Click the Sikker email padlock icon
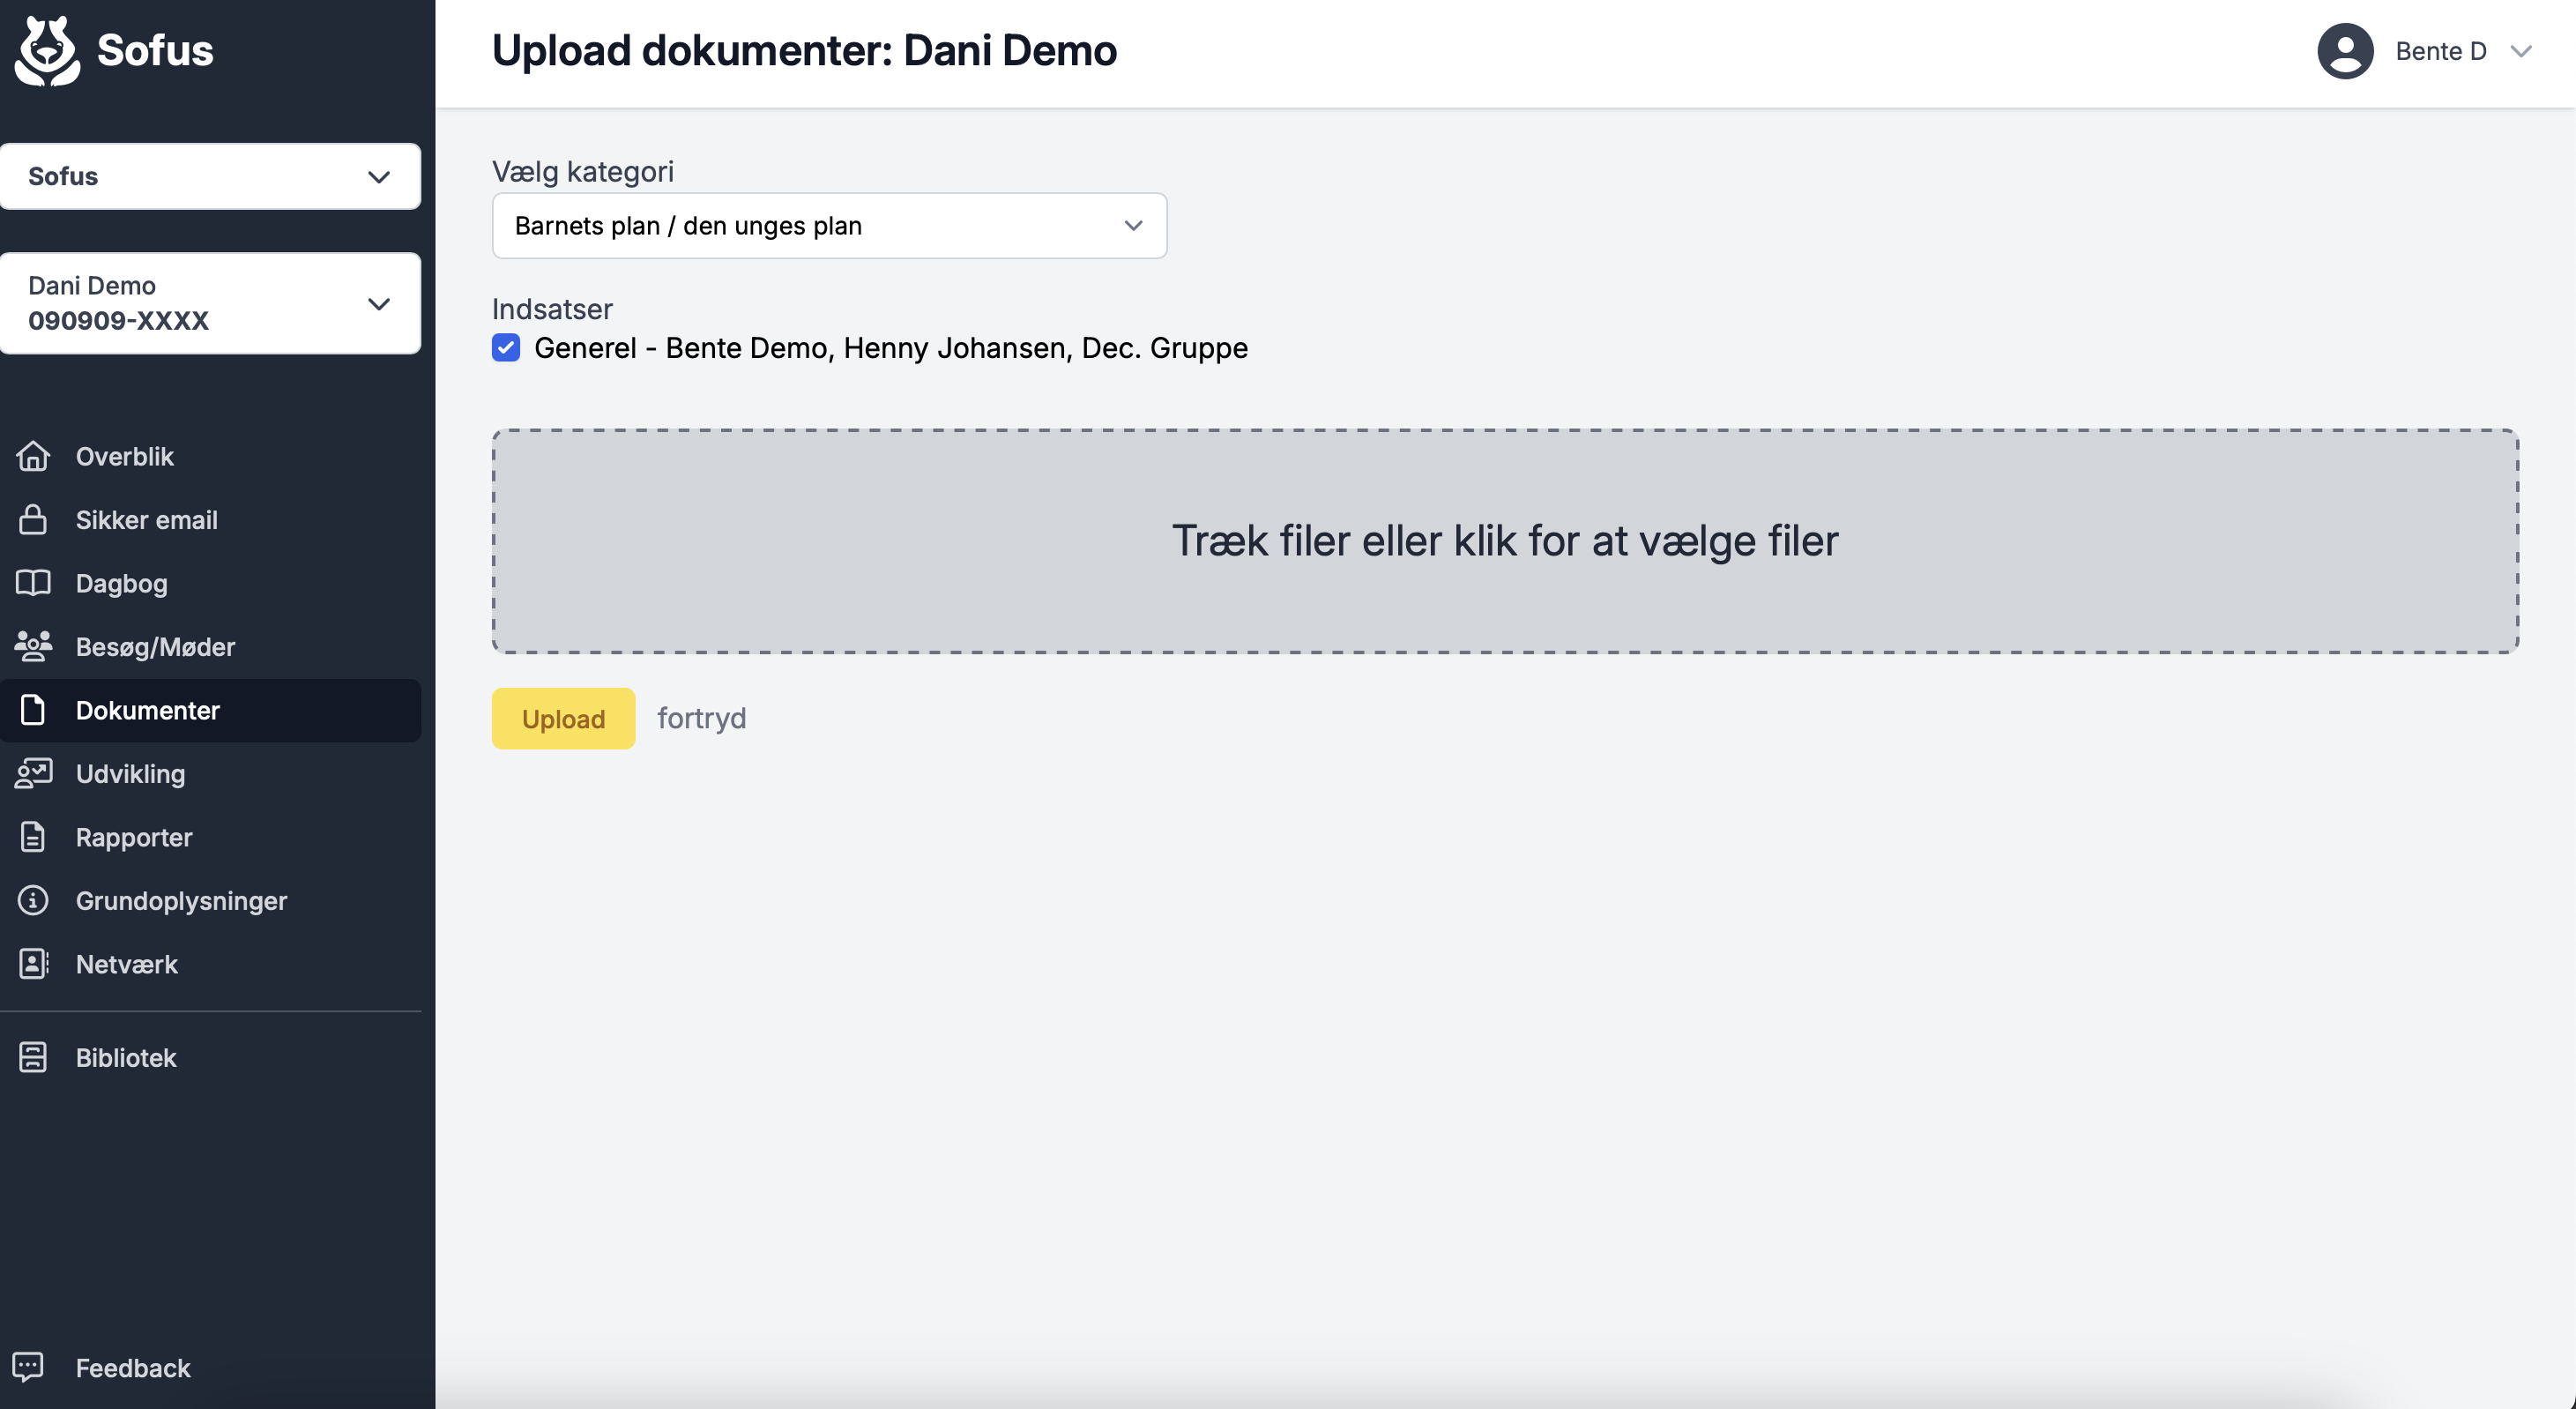Screen dimensions: 2576x1409 pos(33,520)
